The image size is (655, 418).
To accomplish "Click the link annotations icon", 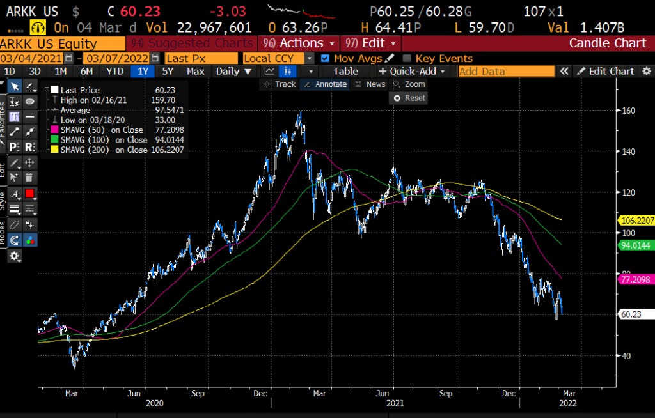I will [15, 225].
